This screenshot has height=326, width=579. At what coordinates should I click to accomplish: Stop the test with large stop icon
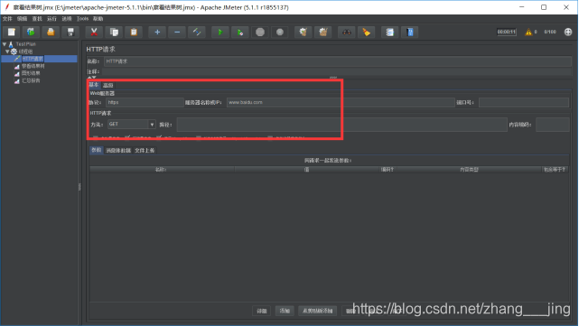pyautogui.click(x=260, y=33)
